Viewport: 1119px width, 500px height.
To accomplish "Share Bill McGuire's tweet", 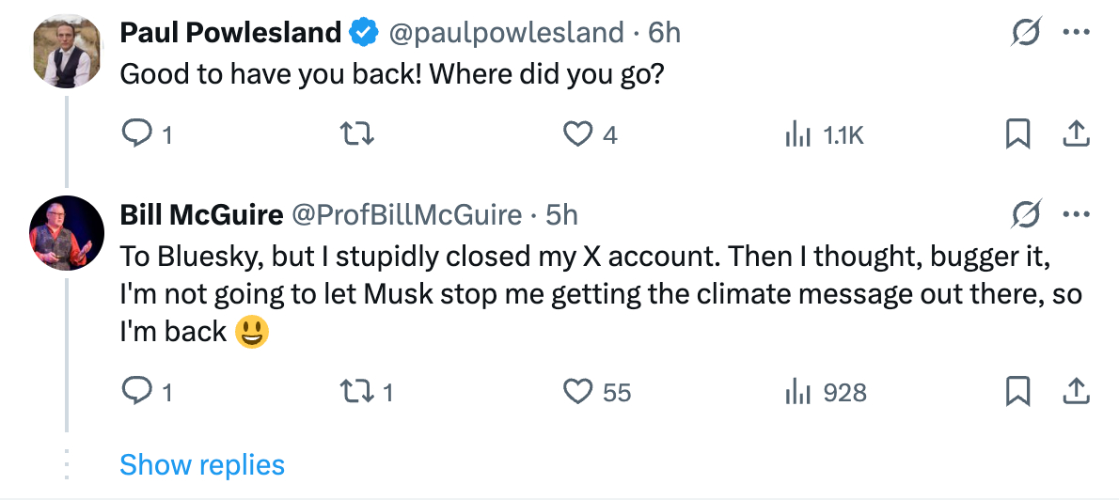I will point(1075,391).
